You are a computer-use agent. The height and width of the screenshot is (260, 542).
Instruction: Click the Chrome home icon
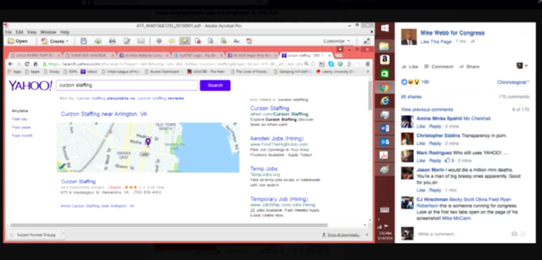tap(36, 64)
